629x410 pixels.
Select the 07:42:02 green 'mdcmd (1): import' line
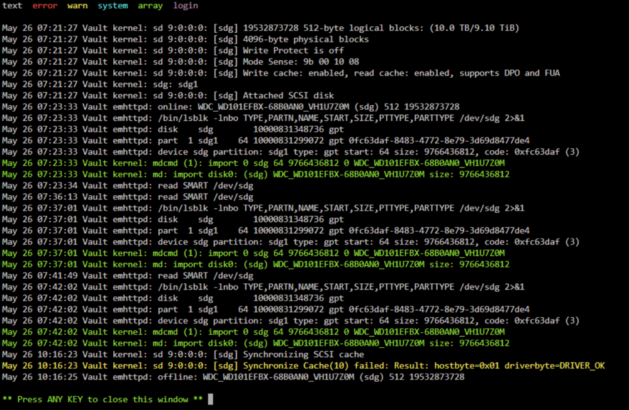[253, 332]
